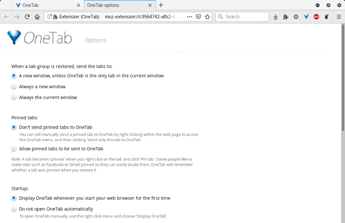The image size is (345, 223).
Task: Minimize the browser window
Action: [317, 5]
